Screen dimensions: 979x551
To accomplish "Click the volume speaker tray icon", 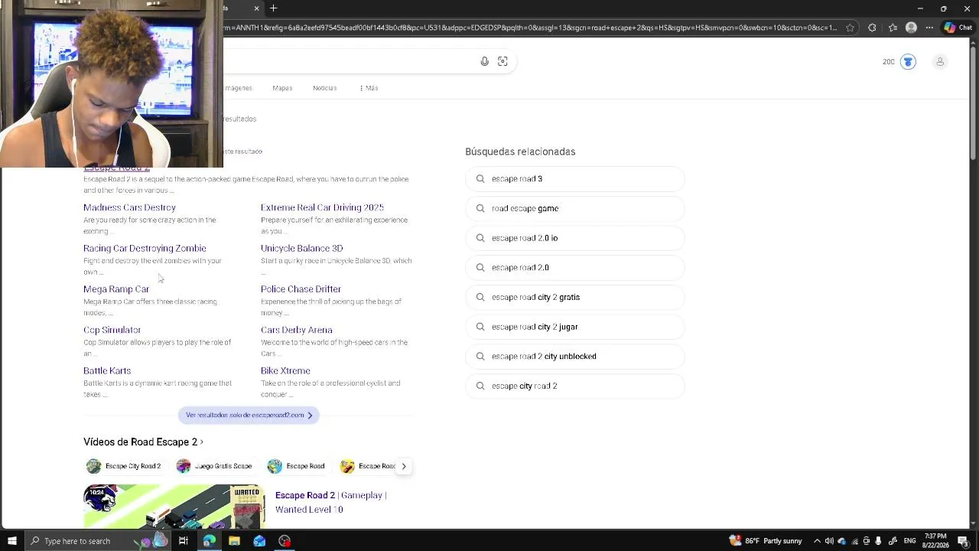I will [x=829, y=541].
